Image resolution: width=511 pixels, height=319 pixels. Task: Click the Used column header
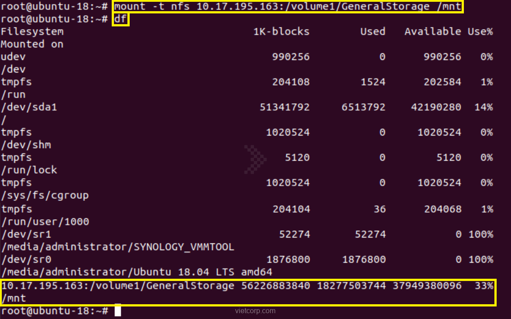(x=372, y=31)
